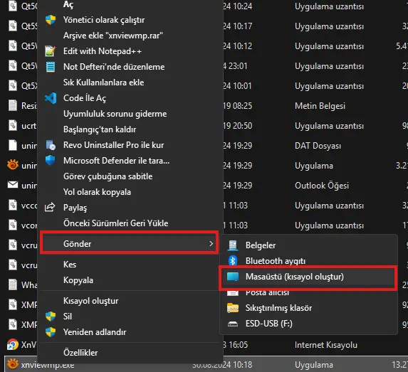Click the Bluetooth icon in Gönder submenu
408x372 pixels.
click(x=233, y=261)
